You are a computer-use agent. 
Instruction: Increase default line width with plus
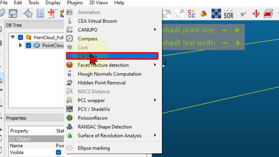[238, 43]
